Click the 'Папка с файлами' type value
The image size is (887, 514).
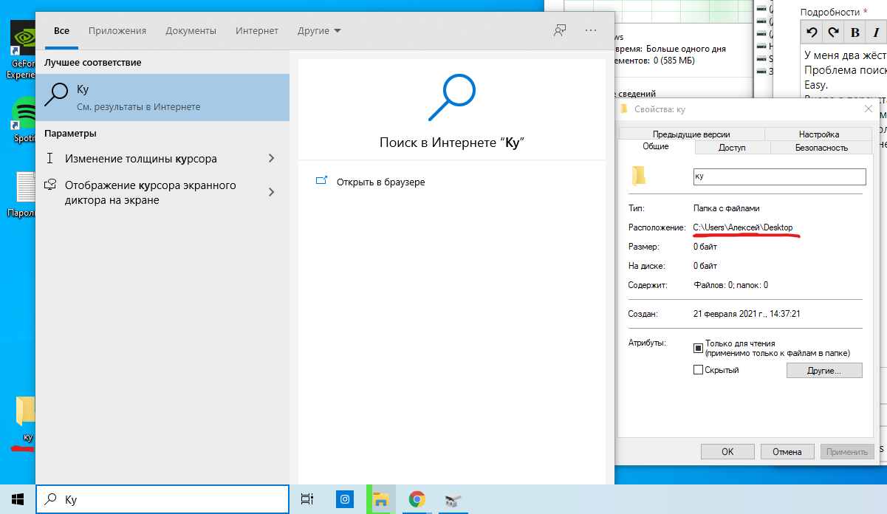(x=726, y=208)
